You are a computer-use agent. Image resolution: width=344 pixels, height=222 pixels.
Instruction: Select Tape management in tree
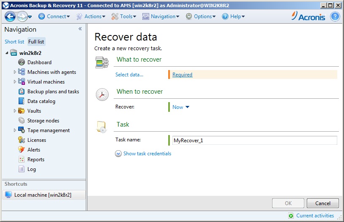pos(49,130)
